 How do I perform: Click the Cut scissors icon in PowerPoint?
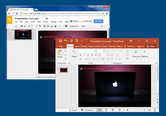pos(65,51)
